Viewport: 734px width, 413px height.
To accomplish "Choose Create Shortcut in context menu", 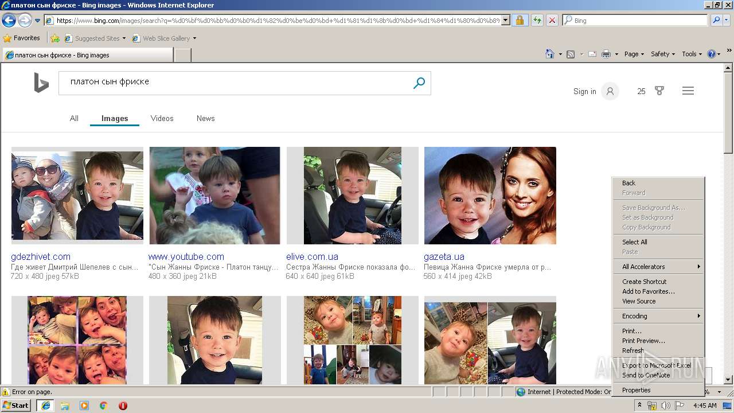I will click(658, 282).
